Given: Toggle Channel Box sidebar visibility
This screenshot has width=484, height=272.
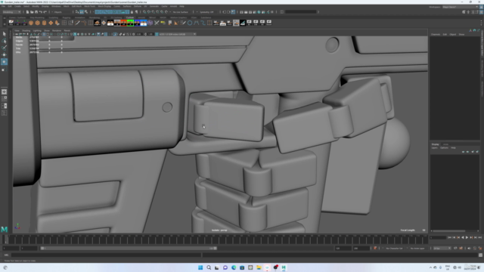Looking at the screenshot, I should (481, 12).
